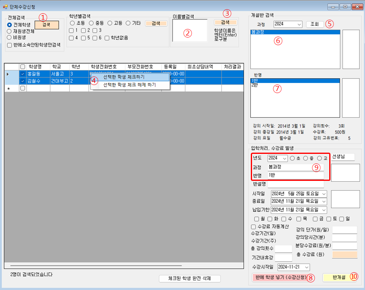The image size is (365, 290).
Task: Click the app icon in title bar
Action: point(5,6)
